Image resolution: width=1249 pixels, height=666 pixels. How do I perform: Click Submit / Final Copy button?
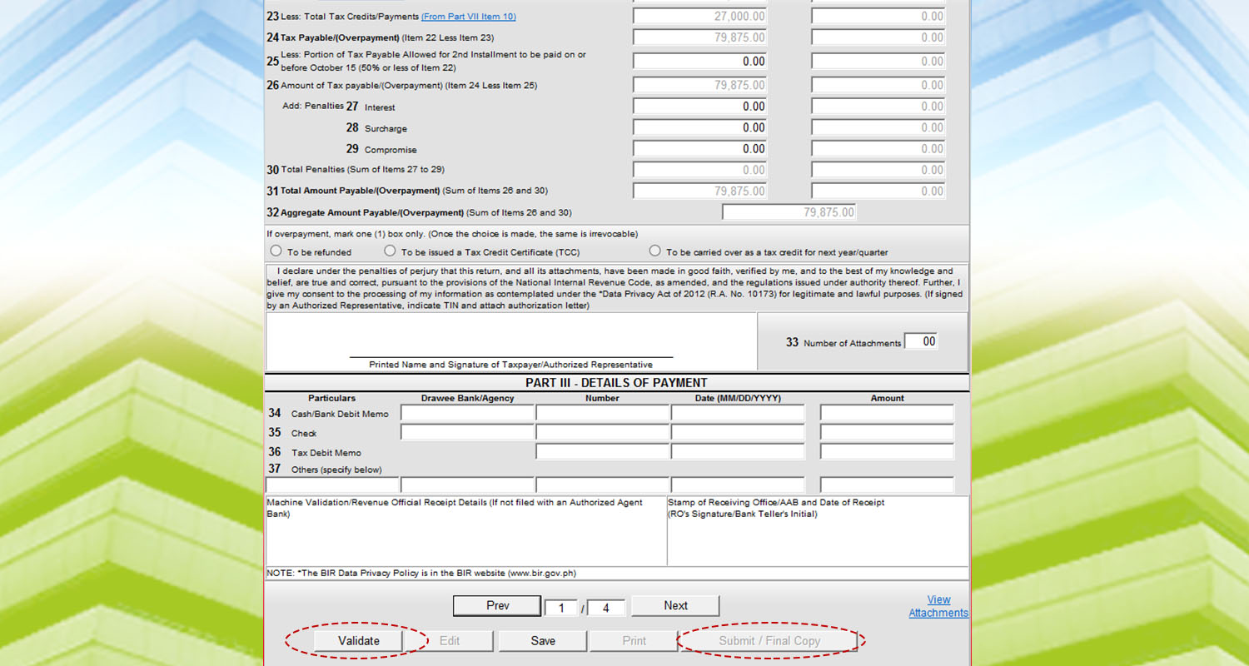point(769,641)
